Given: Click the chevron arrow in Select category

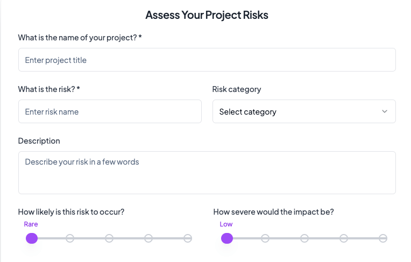Looking at the screenshot, I should pyautogui.click(x=385, y=111).
